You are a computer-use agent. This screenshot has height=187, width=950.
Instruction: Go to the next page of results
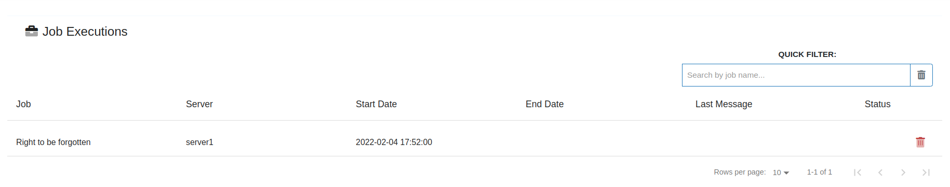[903, 172]
